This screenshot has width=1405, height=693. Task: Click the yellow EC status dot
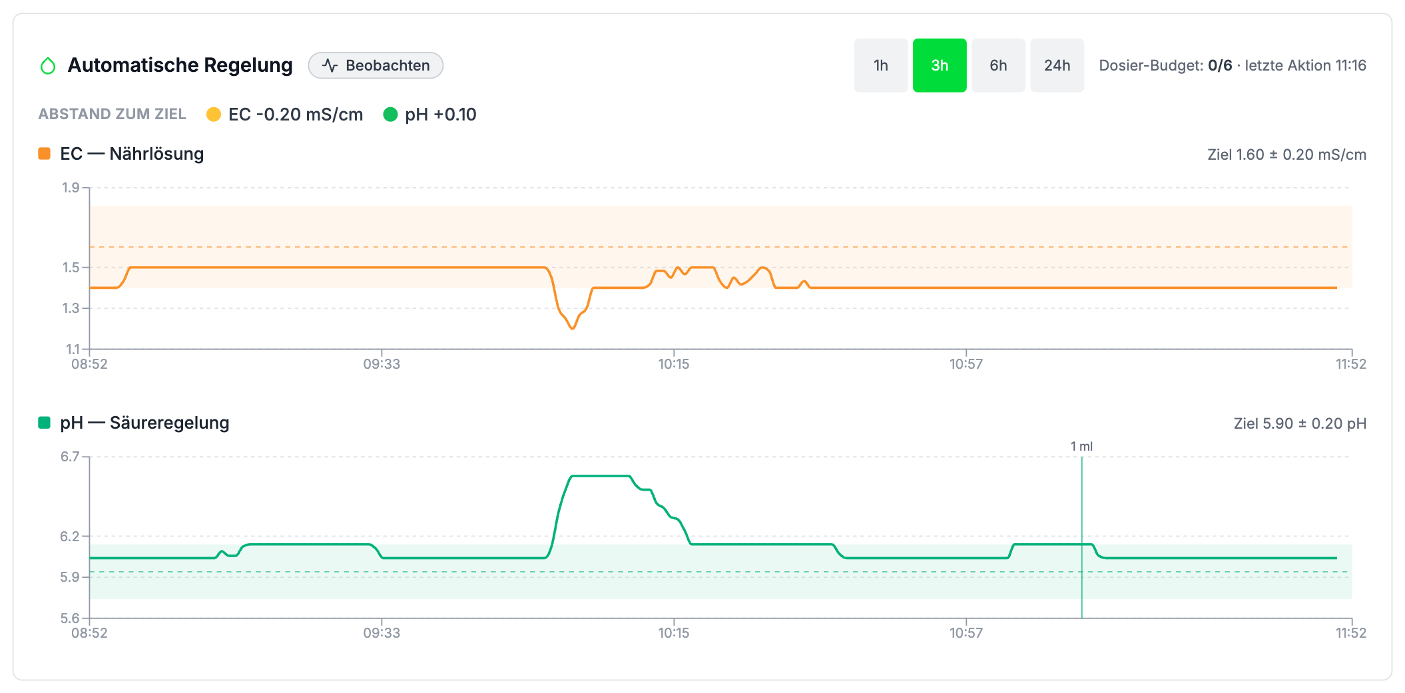[x=214, y=115]
